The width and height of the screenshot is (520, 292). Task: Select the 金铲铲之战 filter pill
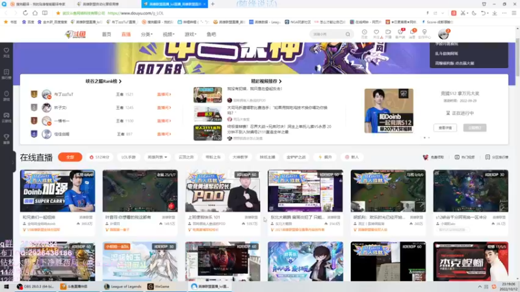point(296,157)
